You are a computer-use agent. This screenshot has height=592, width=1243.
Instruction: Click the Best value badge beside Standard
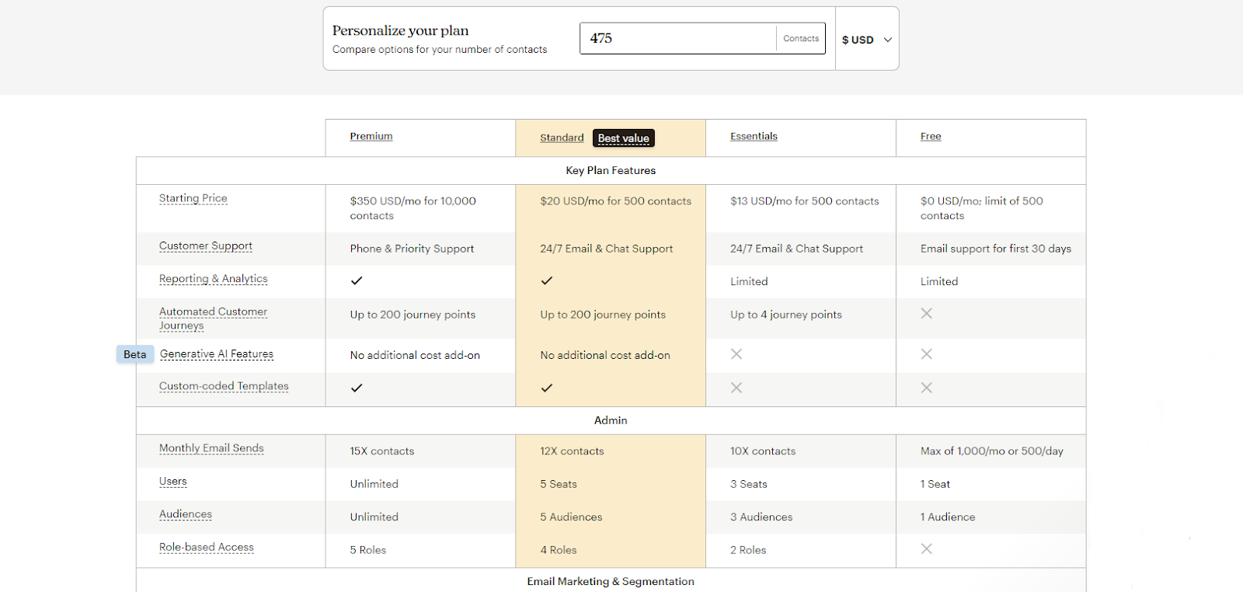coord(622,138)
